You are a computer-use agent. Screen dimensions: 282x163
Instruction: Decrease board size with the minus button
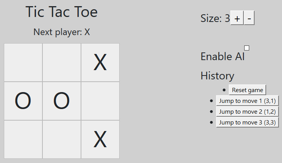pos(249,18)
